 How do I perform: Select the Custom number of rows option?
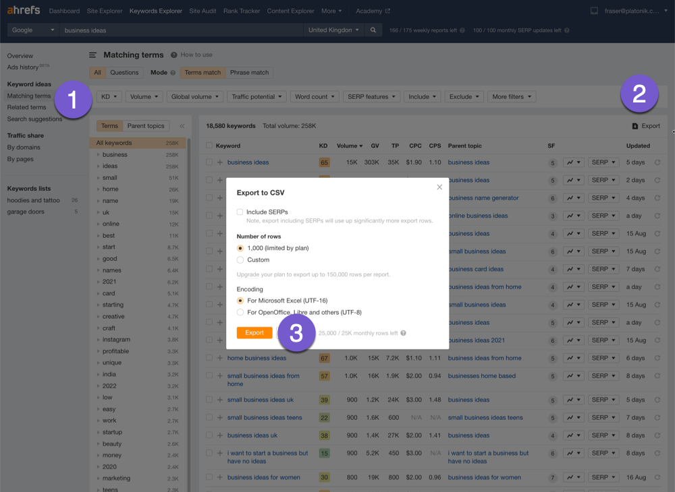click(x=240, y=259)
